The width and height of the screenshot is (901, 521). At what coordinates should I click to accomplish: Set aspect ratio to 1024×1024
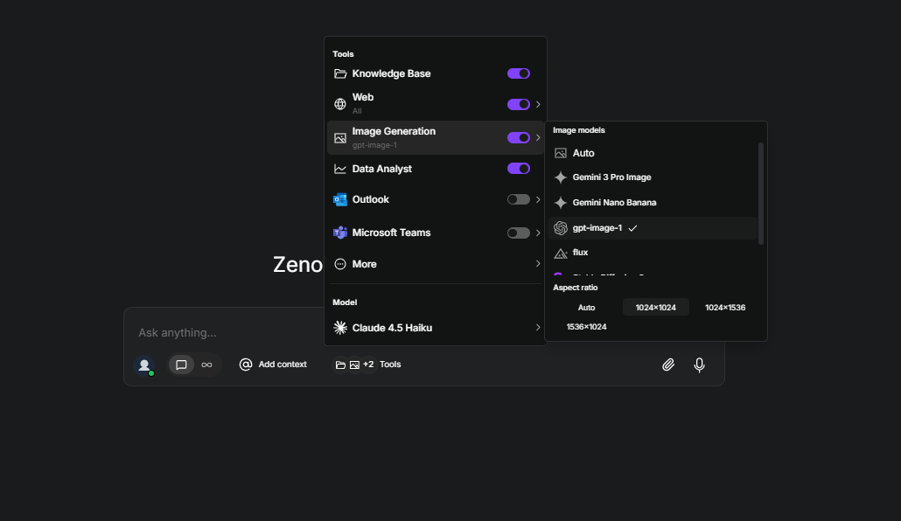tap(656, 308)
